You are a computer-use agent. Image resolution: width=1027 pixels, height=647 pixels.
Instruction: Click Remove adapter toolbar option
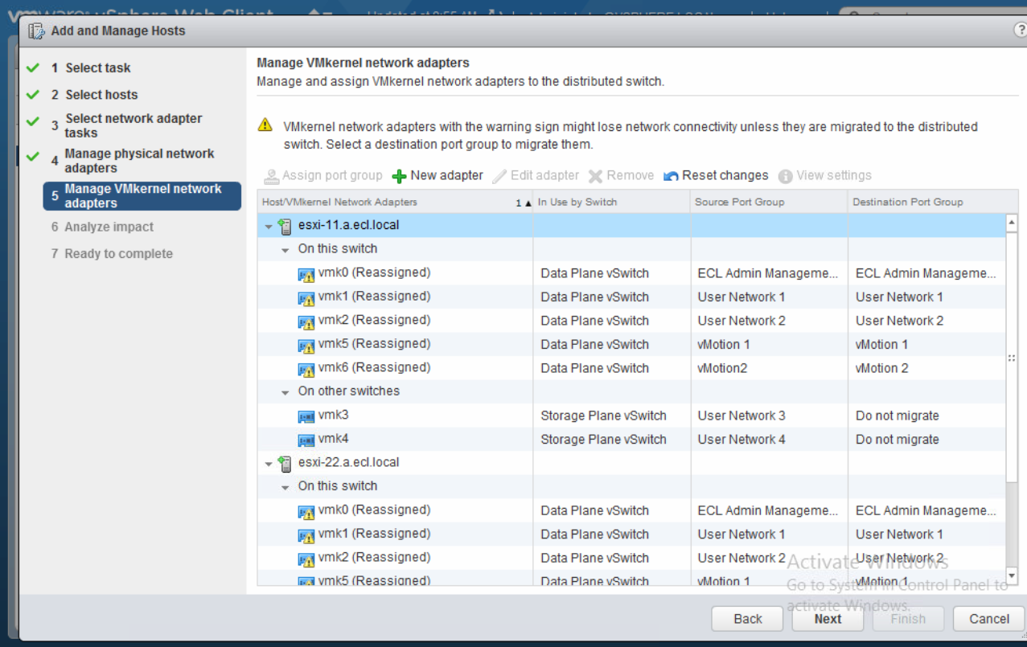tap(621, 176)
